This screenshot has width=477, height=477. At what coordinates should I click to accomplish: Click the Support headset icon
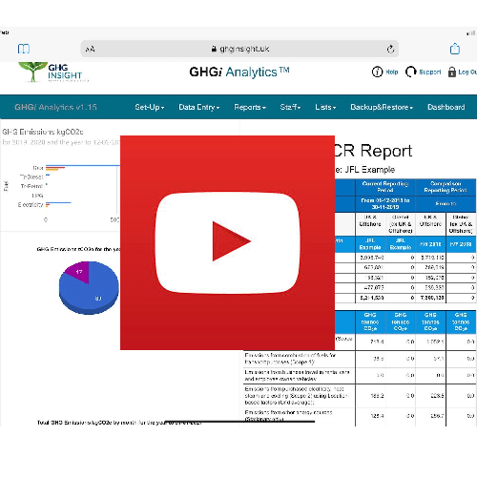(410, 72)
